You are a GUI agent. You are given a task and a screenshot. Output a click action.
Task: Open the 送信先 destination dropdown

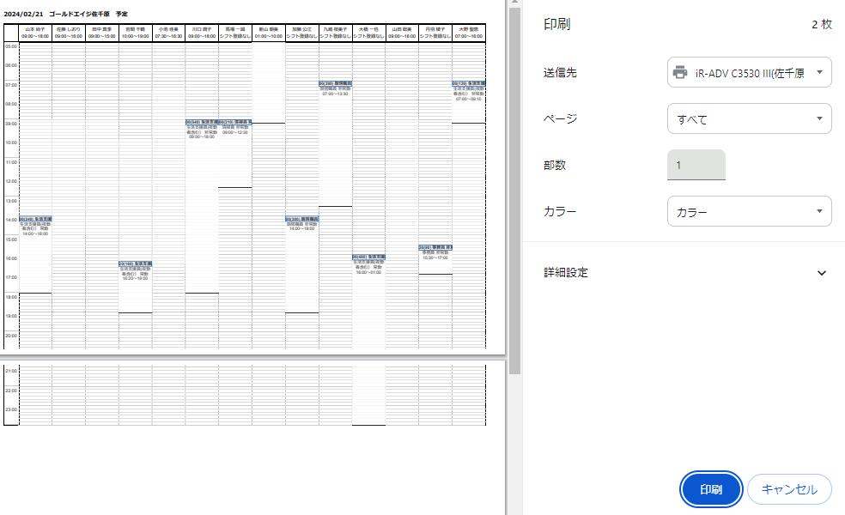click(x=749, y=73)
